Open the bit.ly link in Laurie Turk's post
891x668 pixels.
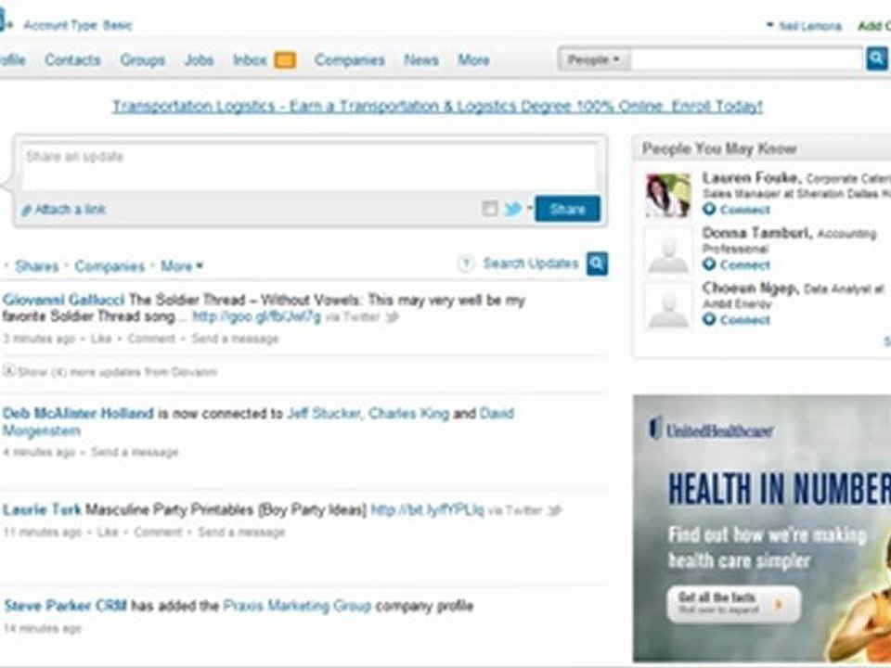click(427, 509)
